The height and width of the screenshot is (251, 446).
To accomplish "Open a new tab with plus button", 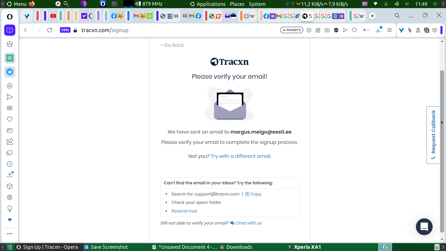I will (x=372, y=16).
